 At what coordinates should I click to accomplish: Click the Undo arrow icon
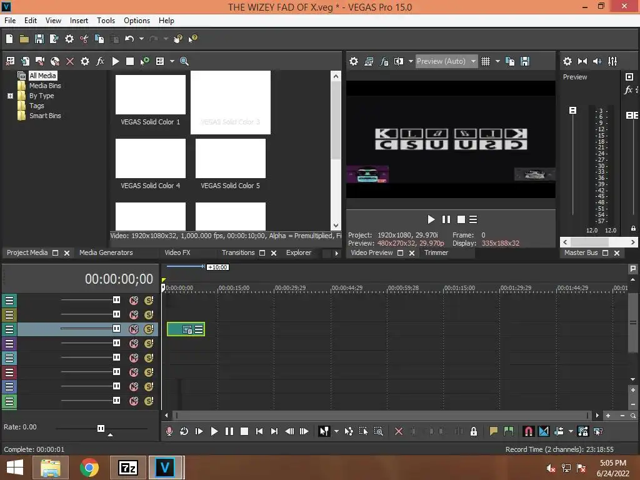(129, 39)
